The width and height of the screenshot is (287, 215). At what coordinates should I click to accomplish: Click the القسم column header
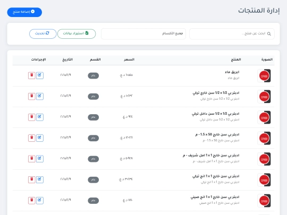pyautogui.click(x=95, y=59)
